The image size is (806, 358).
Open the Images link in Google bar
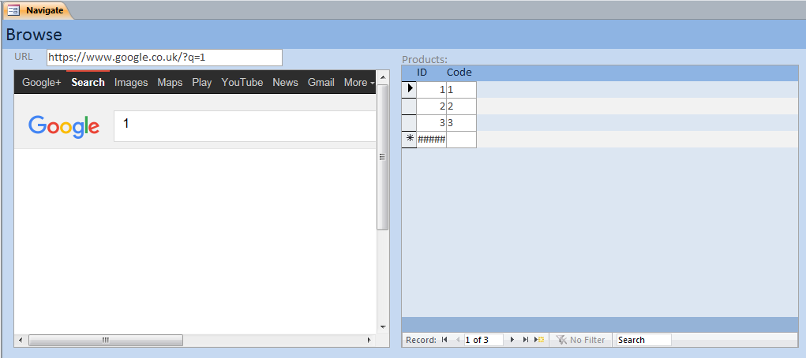(x=131, y=82)
